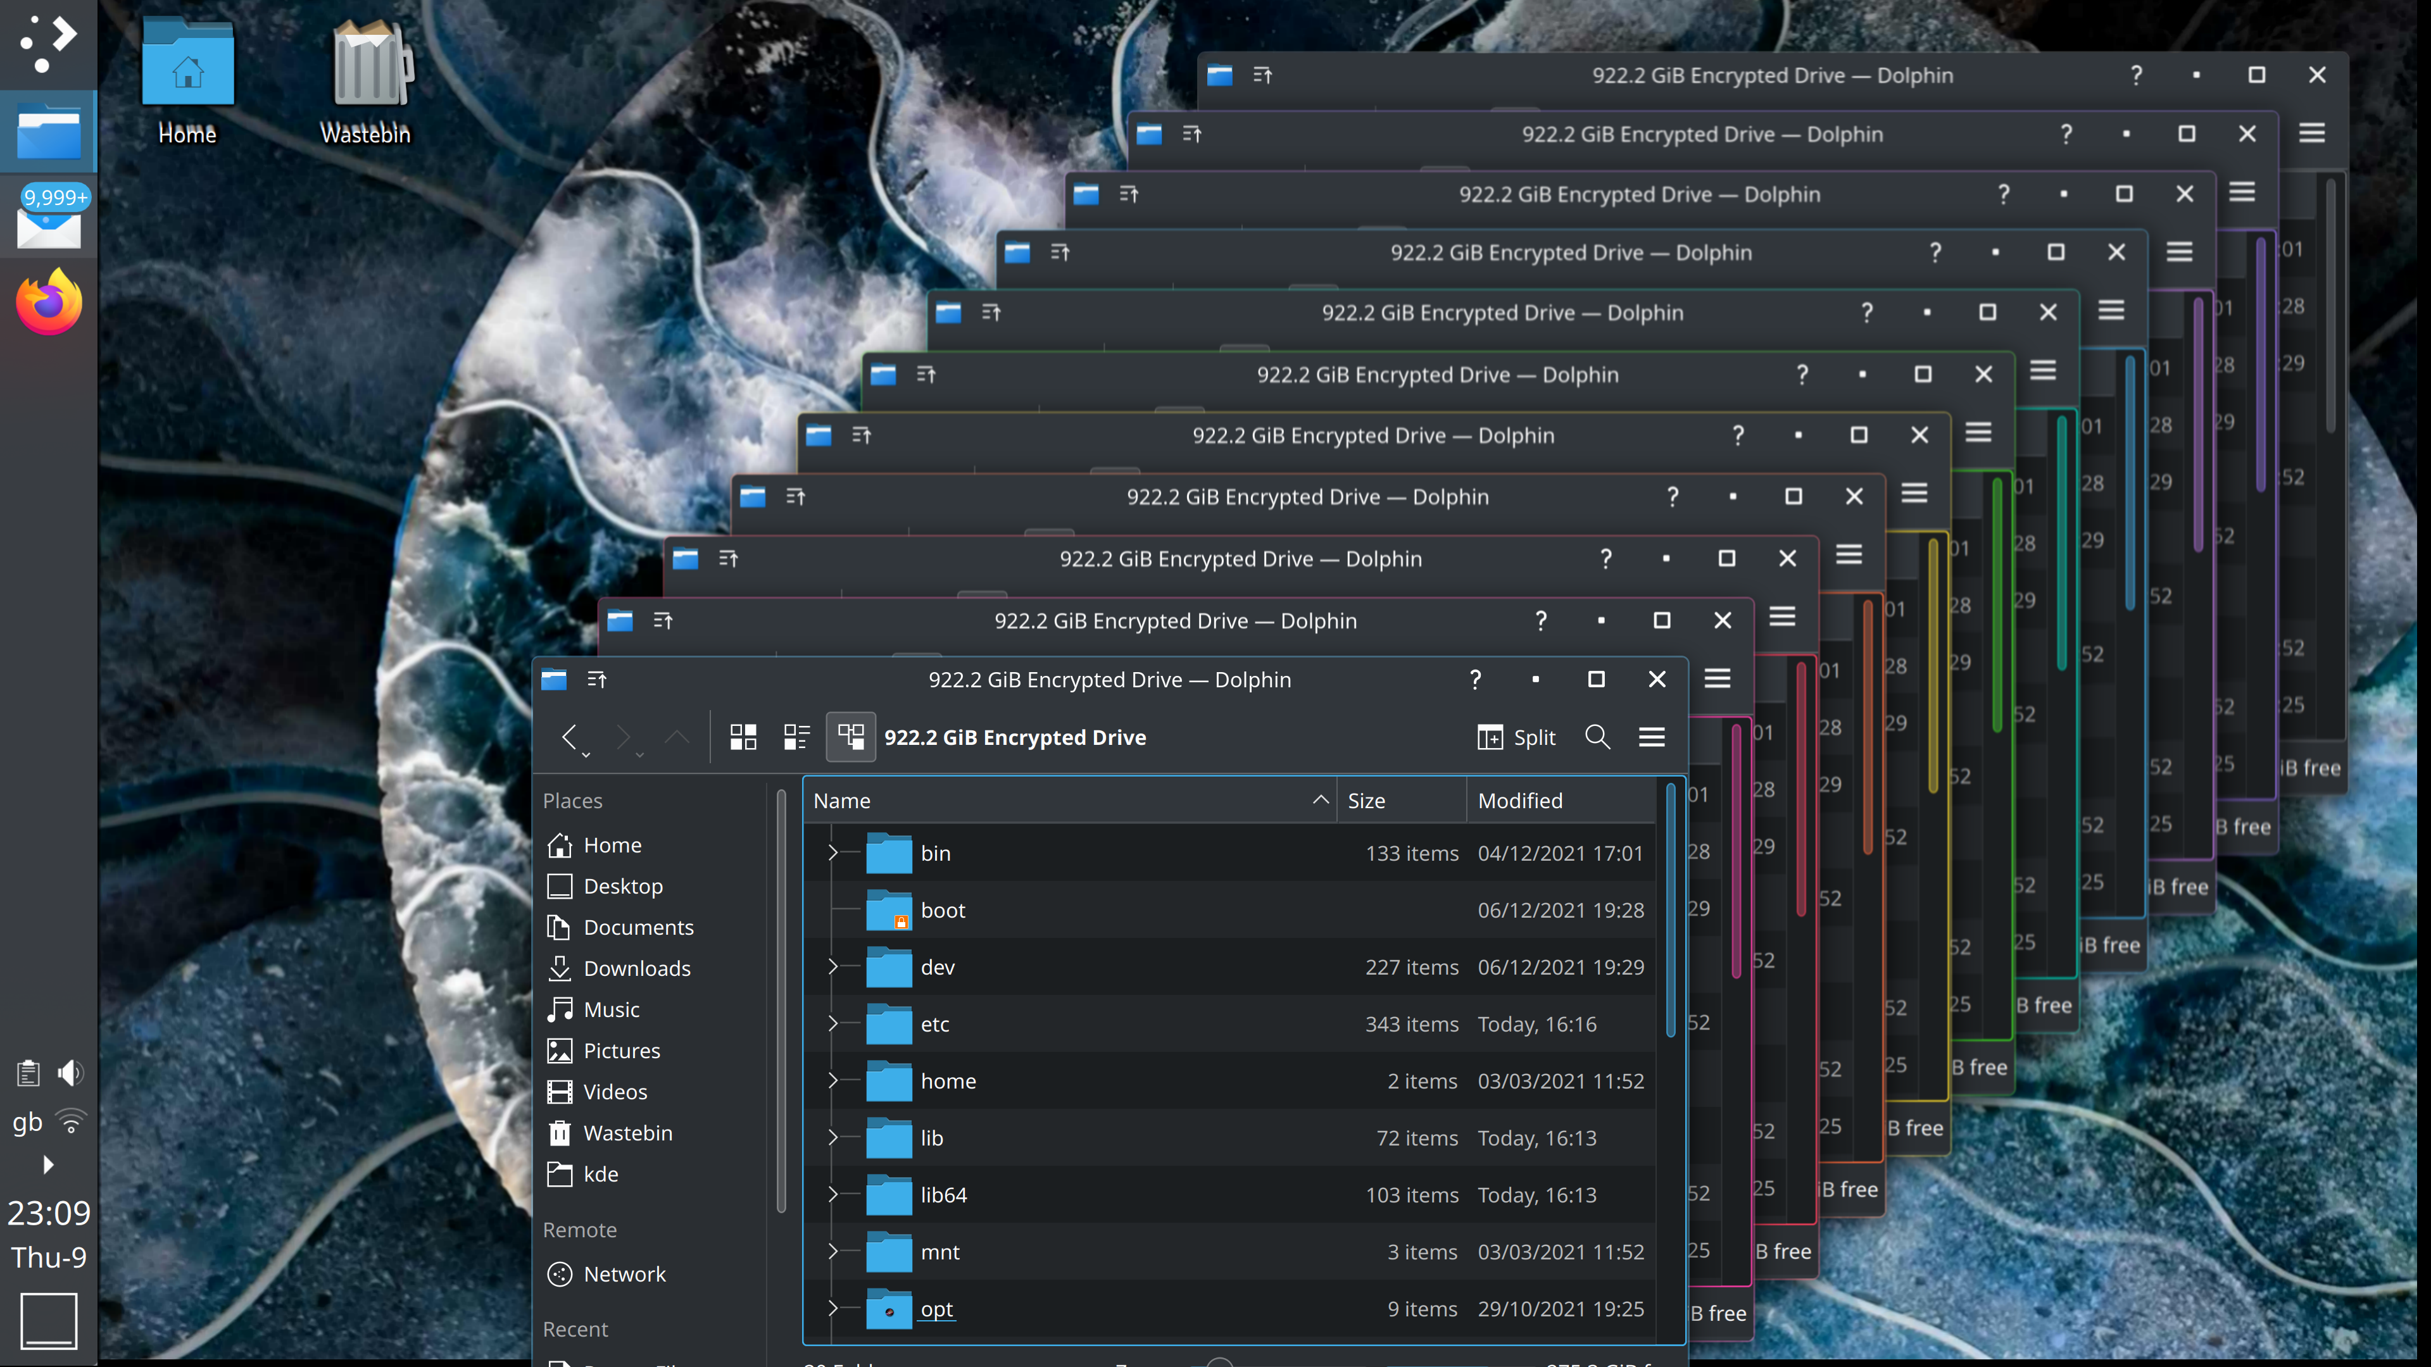Expand the lib64 folder tree
The height and width of the screenshot is (1367, 2431).
[x=832, y=1194]
